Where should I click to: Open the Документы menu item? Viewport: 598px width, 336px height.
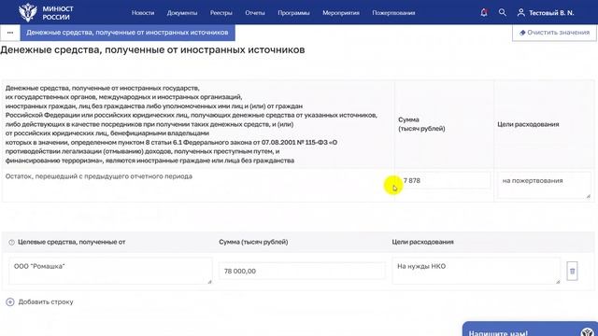pos(182,12)
